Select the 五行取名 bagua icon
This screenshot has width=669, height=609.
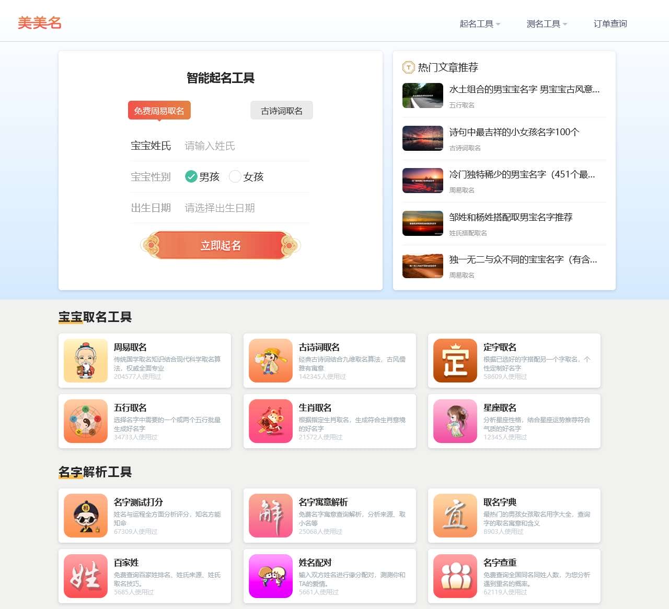point(85,421)
